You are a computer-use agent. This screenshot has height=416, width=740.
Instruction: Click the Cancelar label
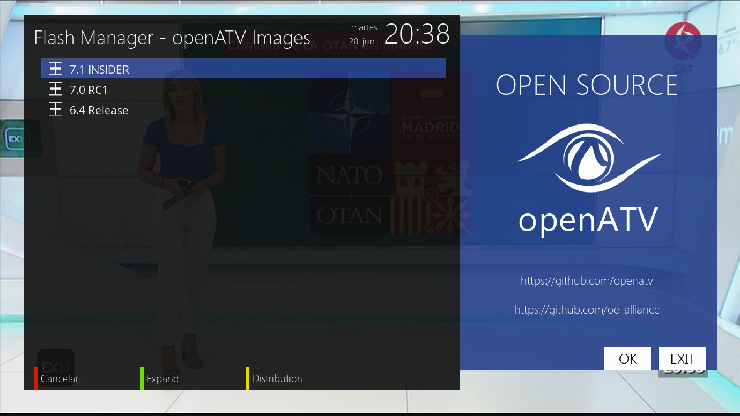pos(59,379)
